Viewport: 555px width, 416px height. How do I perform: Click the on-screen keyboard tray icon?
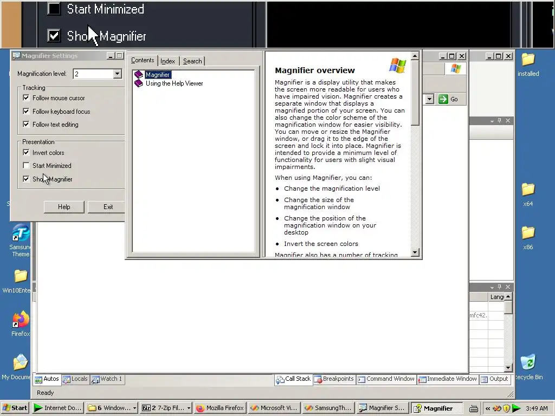[474, 408]
